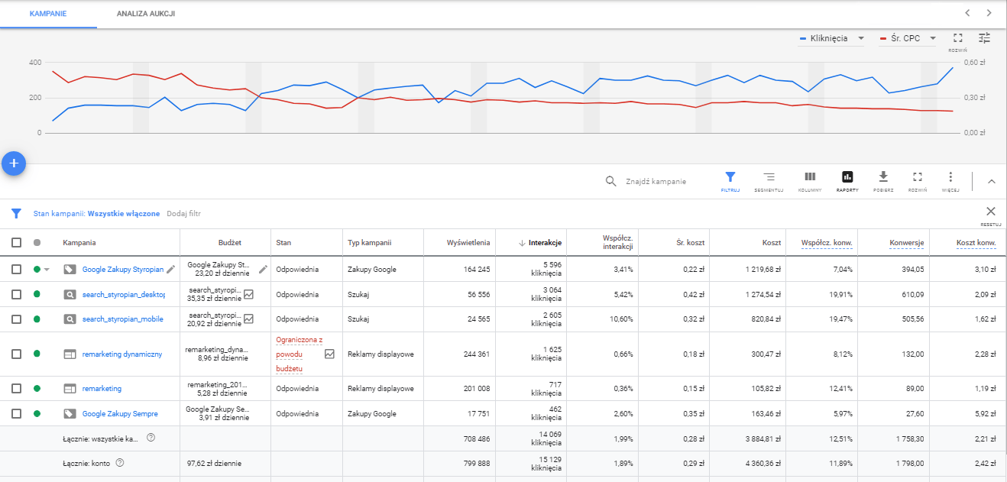1007x482 pixels.
Task: Open the remarketing dynamiczny campaign link
Action: (122, 354)
